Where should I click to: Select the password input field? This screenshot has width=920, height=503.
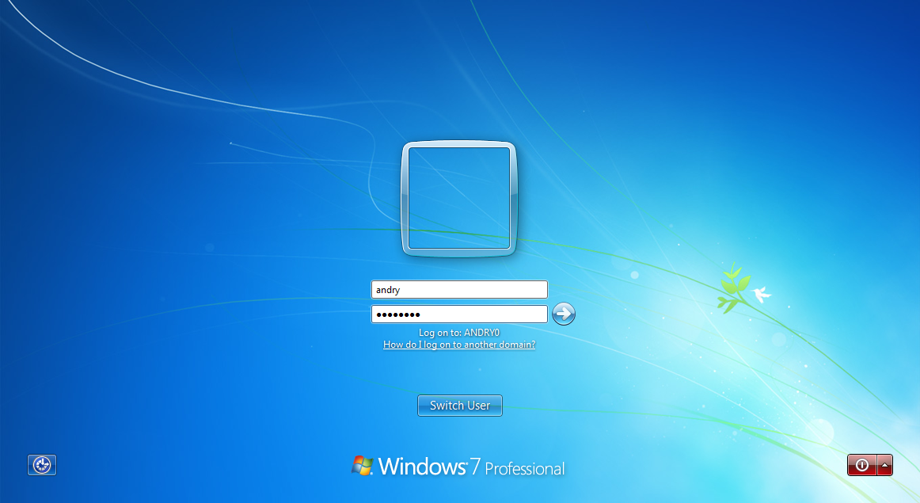tap(459, 314)
